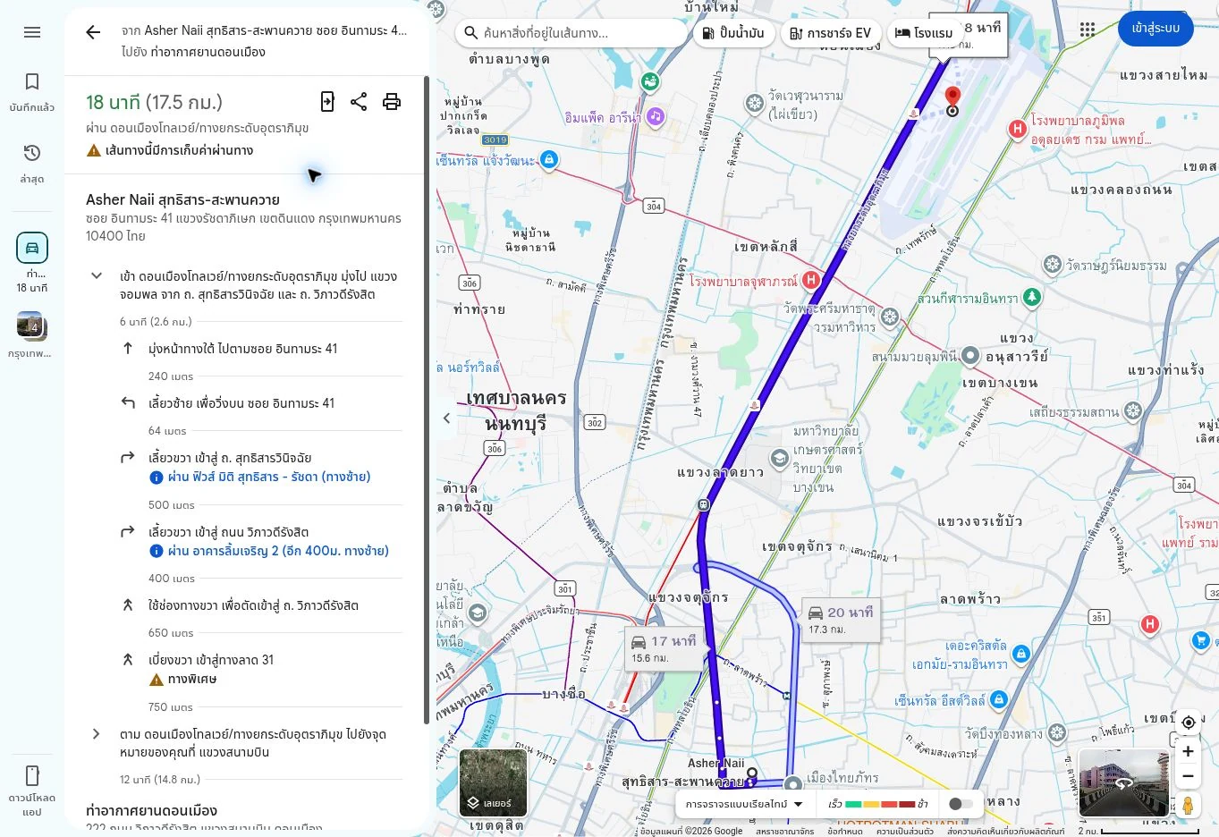Select alternate route 20 นาที label
1219x837 pixels.
pos(841,619)
